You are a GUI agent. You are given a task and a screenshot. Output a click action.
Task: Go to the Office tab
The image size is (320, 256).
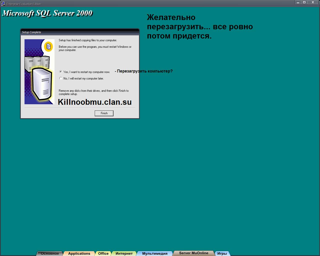click(x=103, y=253)
